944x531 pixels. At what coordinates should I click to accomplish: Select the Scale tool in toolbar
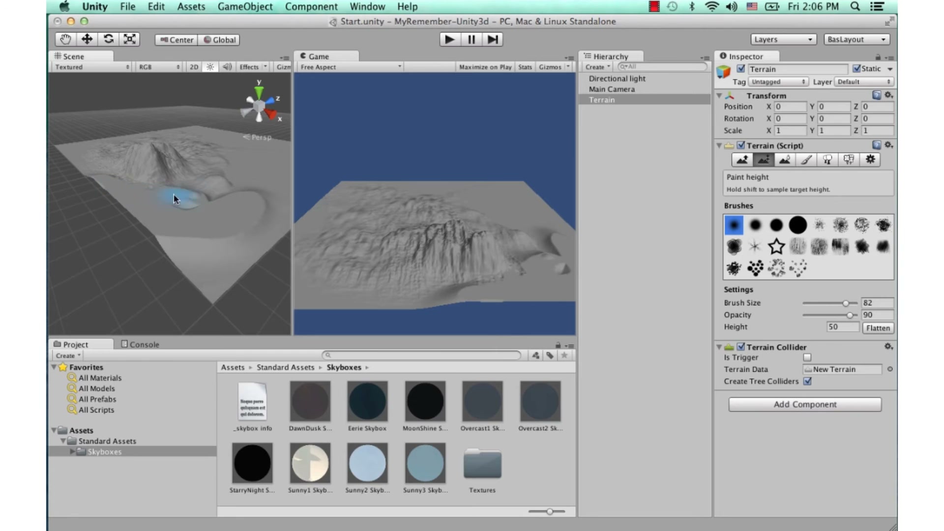[x=129, y=39]
